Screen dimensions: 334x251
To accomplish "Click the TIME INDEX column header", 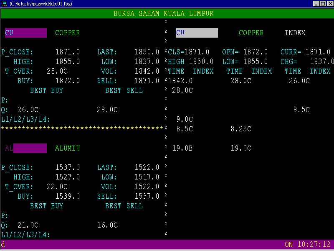I will point(190,71).
